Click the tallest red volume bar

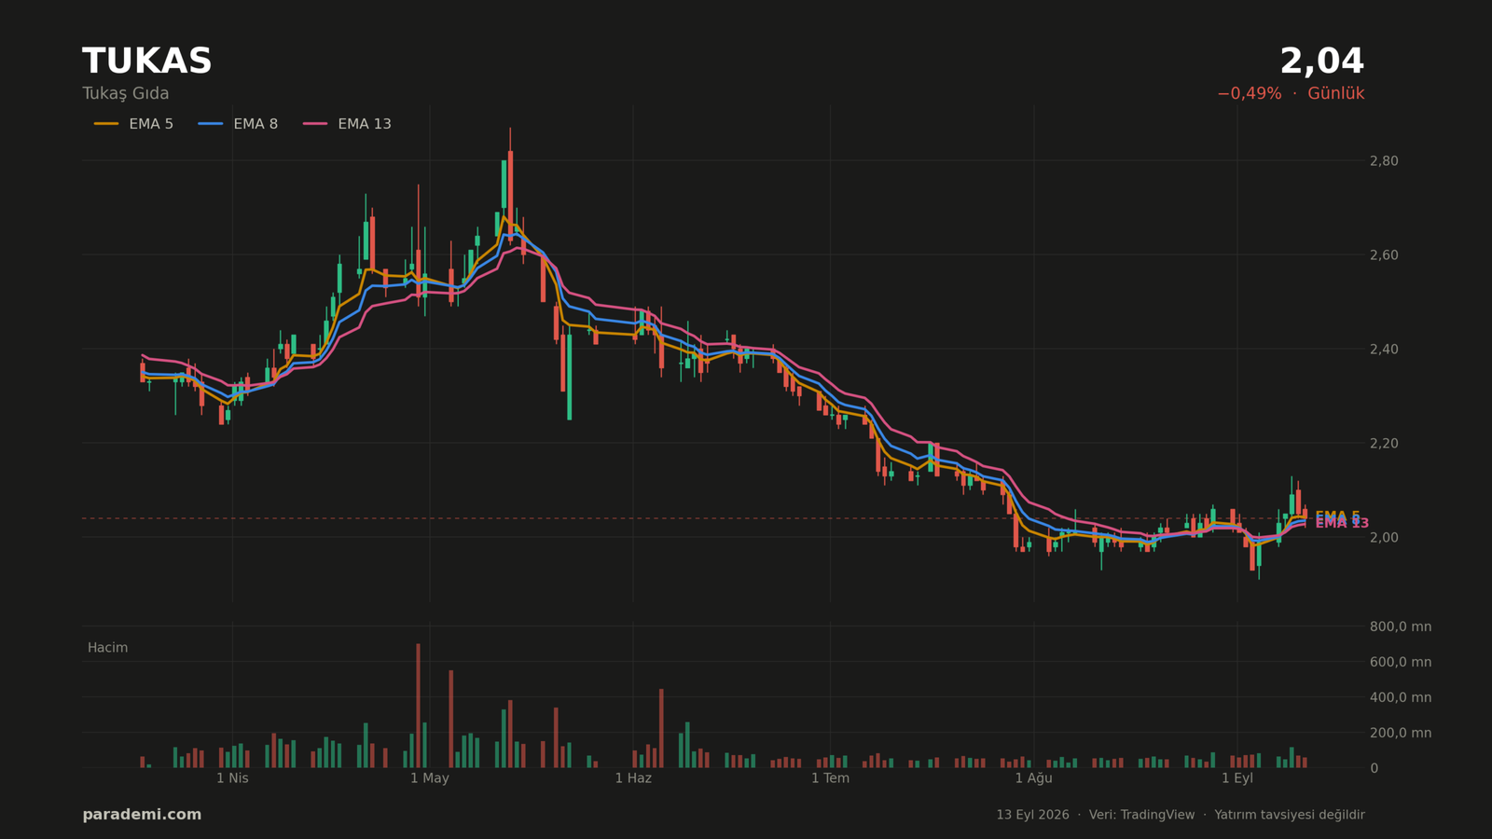[x=418, y=706]
